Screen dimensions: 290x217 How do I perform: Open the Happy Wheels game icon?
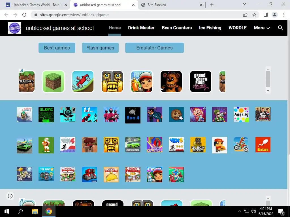pyautogui.click(x=24, y=115)
